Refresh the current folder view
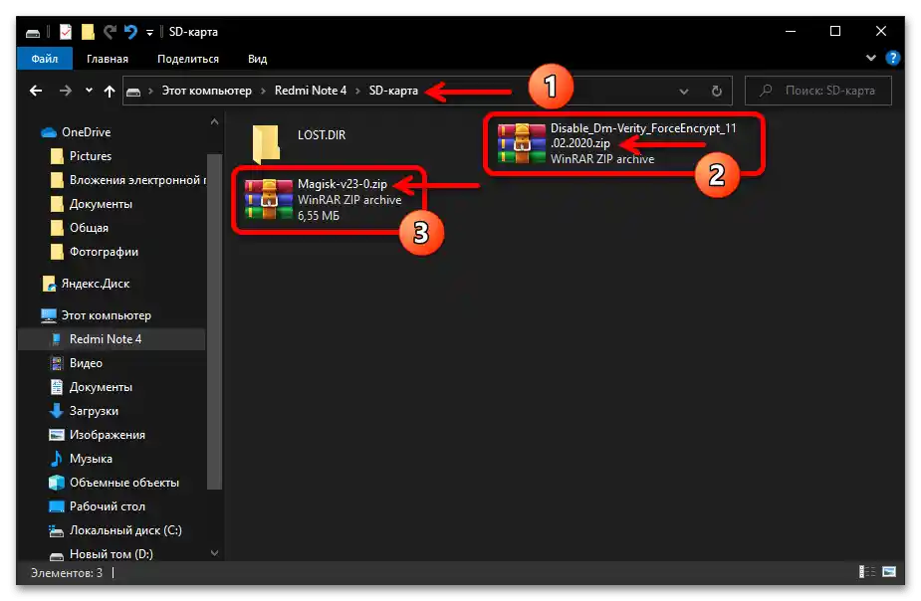This screenshot has width=921, height=601. pos(717,91)
